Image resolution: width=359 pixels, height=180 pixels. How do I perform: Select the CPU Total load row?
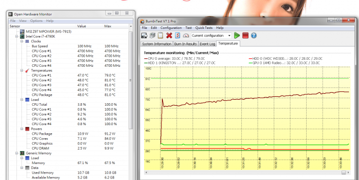pyautogui.click(x=69, y=104)
